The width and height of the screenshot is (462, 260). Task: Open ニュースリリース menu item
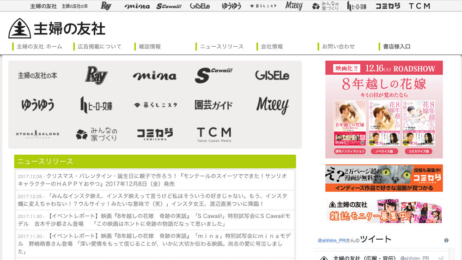point(222,47)
